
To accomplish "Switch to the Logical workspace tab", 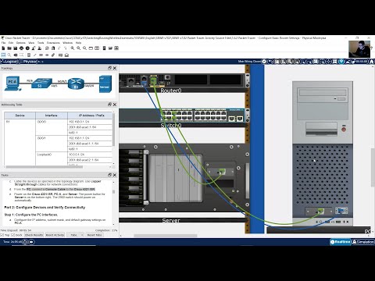I will [10, 62].
